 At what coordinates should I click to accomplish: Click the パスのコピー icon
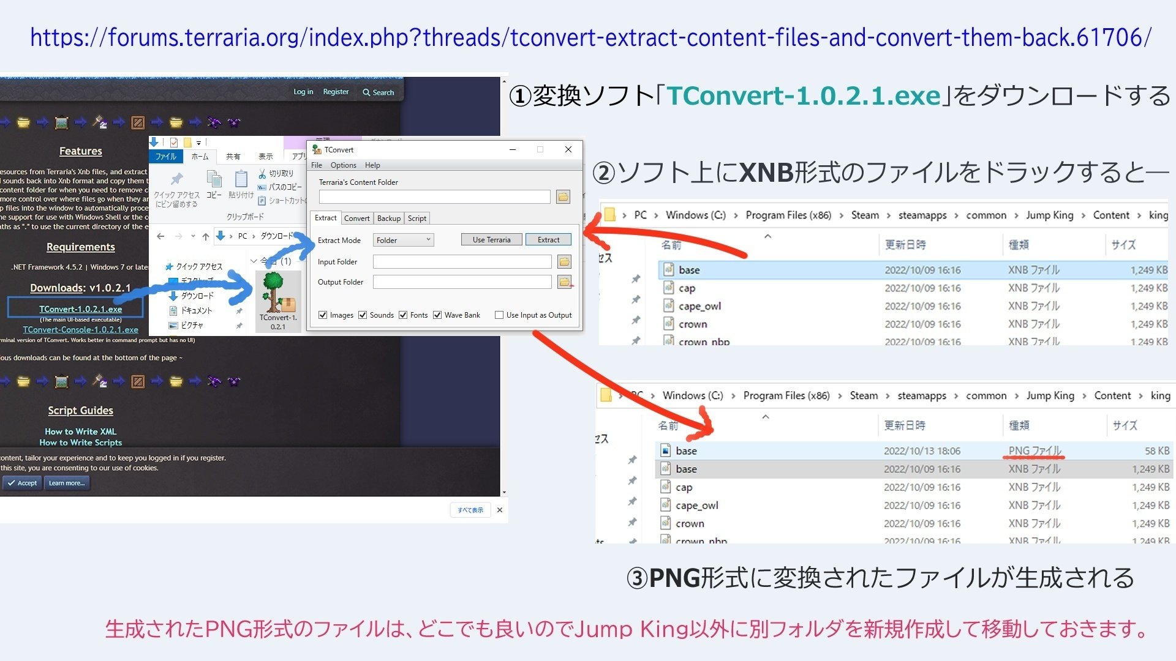click(262, 187)
